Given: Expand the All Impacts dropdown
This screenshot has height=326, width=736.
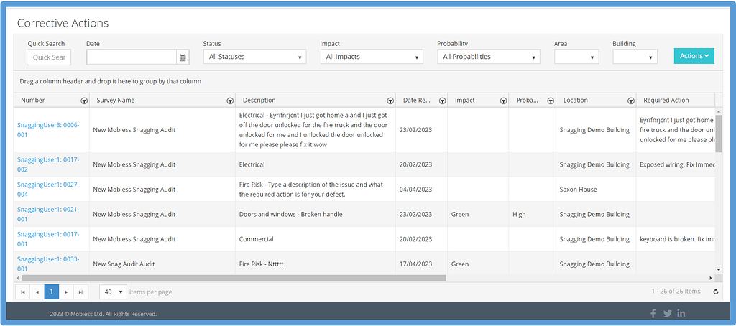Looking at the screenshot, I should (372, 57).
